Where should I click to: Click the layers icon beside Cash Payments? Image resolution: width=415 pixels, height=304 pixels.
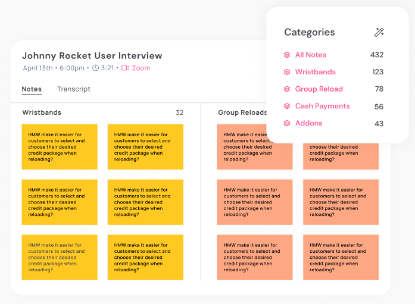tap(287, 106)
